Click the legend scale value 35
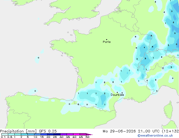This screenshot has width=179, height=138. 68,137
